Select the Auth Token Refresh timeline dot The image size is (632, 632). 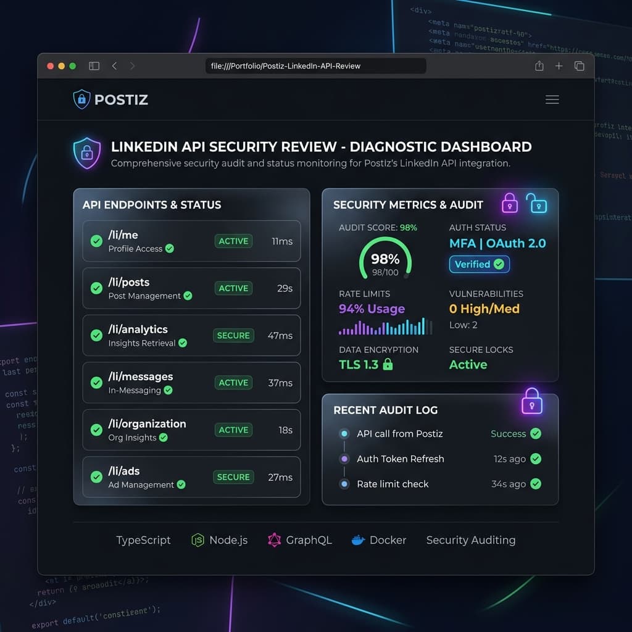pos(344,459)
